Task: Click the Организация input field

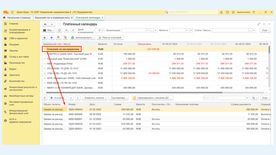Action: pos(133,30)
